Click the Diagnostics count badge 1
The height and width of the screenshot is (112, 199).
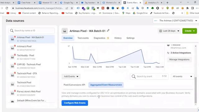108,38
